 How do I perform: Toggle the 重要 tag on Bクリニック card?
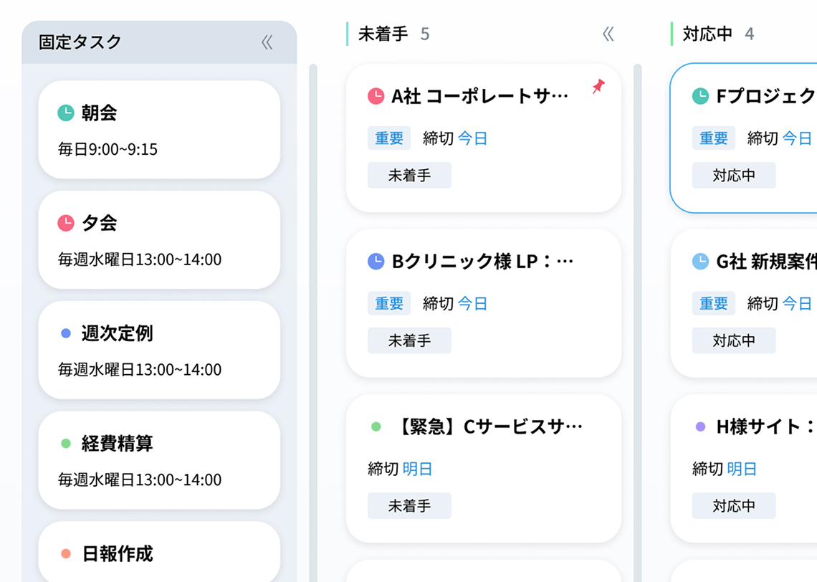pos(389,303)
